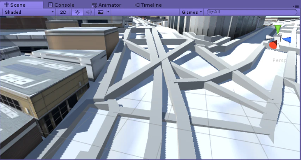Open the Timeline tab
The image size is (301, 160).
148,5
